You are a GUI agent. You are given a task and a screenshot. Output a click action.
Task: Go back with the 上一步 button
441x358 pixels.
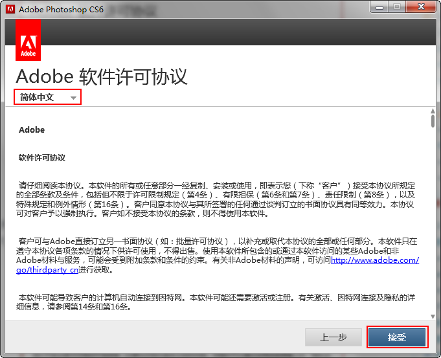click(x=334, y=337)
